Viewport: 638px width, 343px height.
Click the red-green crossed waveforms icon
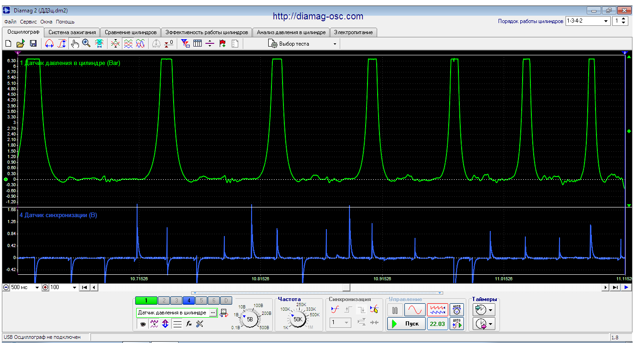tap(115, 44)
